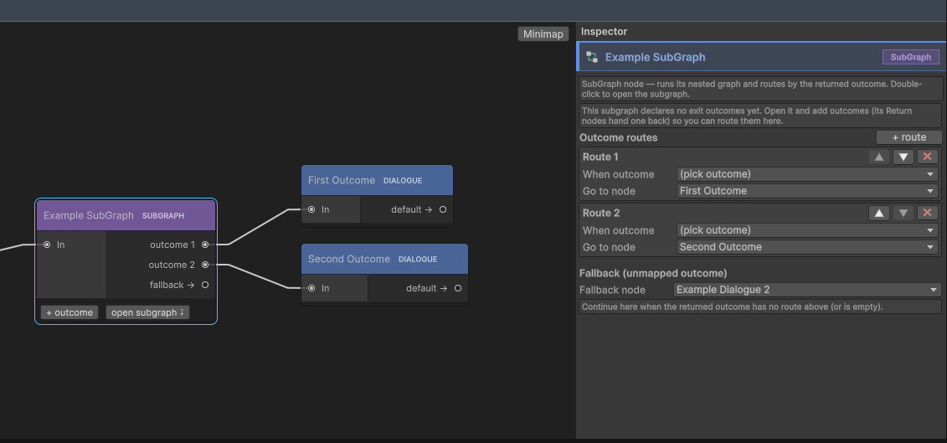Delete Route 1 with red X
947x443 pixels.
pos(928,157)
